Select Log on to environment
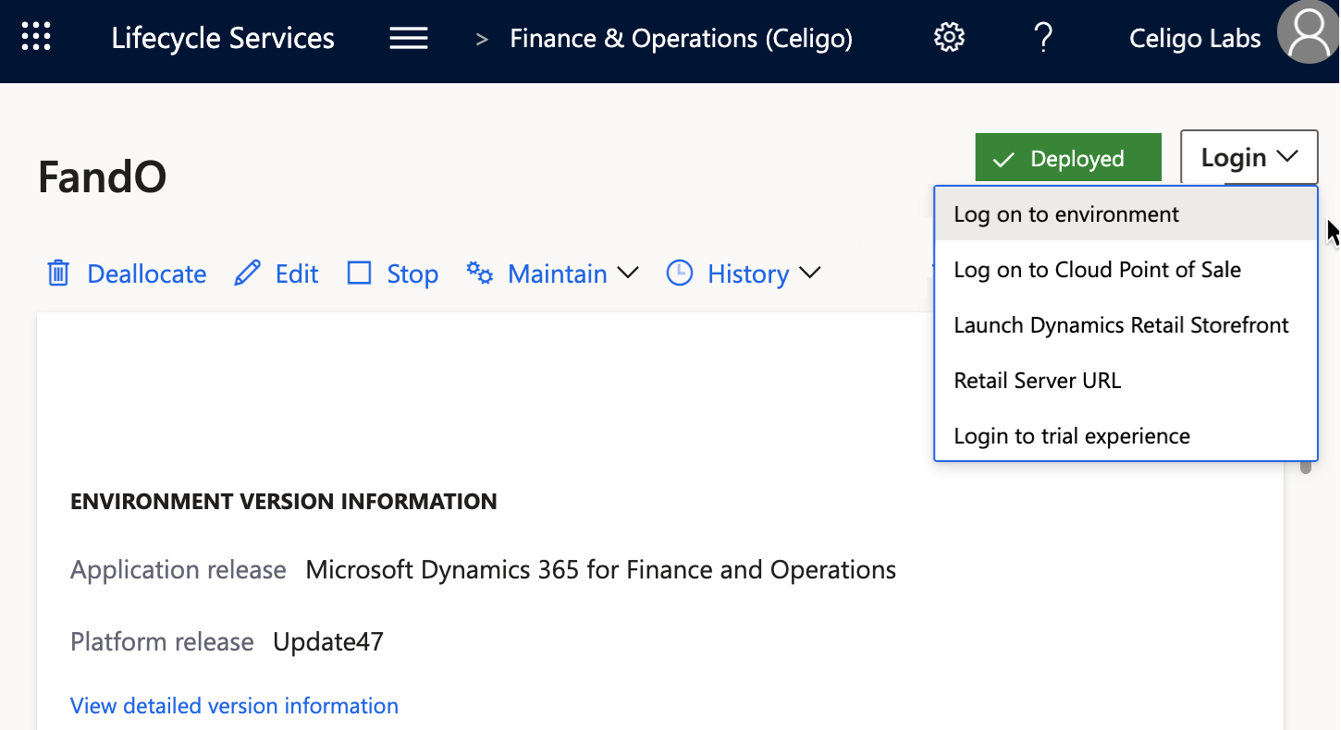 [1126, 214]
